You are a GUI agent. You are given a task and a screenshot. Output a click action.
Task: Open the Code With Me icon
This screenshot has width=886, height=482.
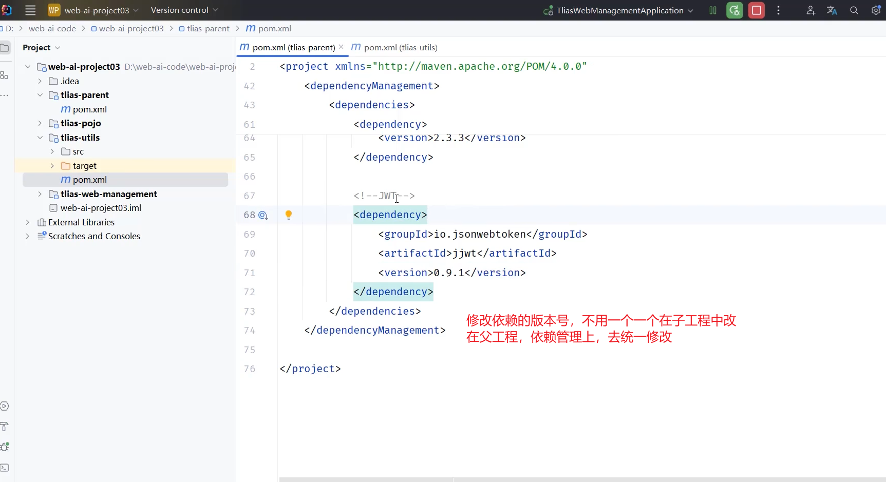[x=810, y=10]
